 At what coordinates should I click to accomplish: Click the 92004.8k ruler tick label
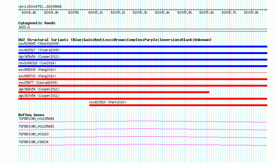pyautogui.click(x=29, y=12)
